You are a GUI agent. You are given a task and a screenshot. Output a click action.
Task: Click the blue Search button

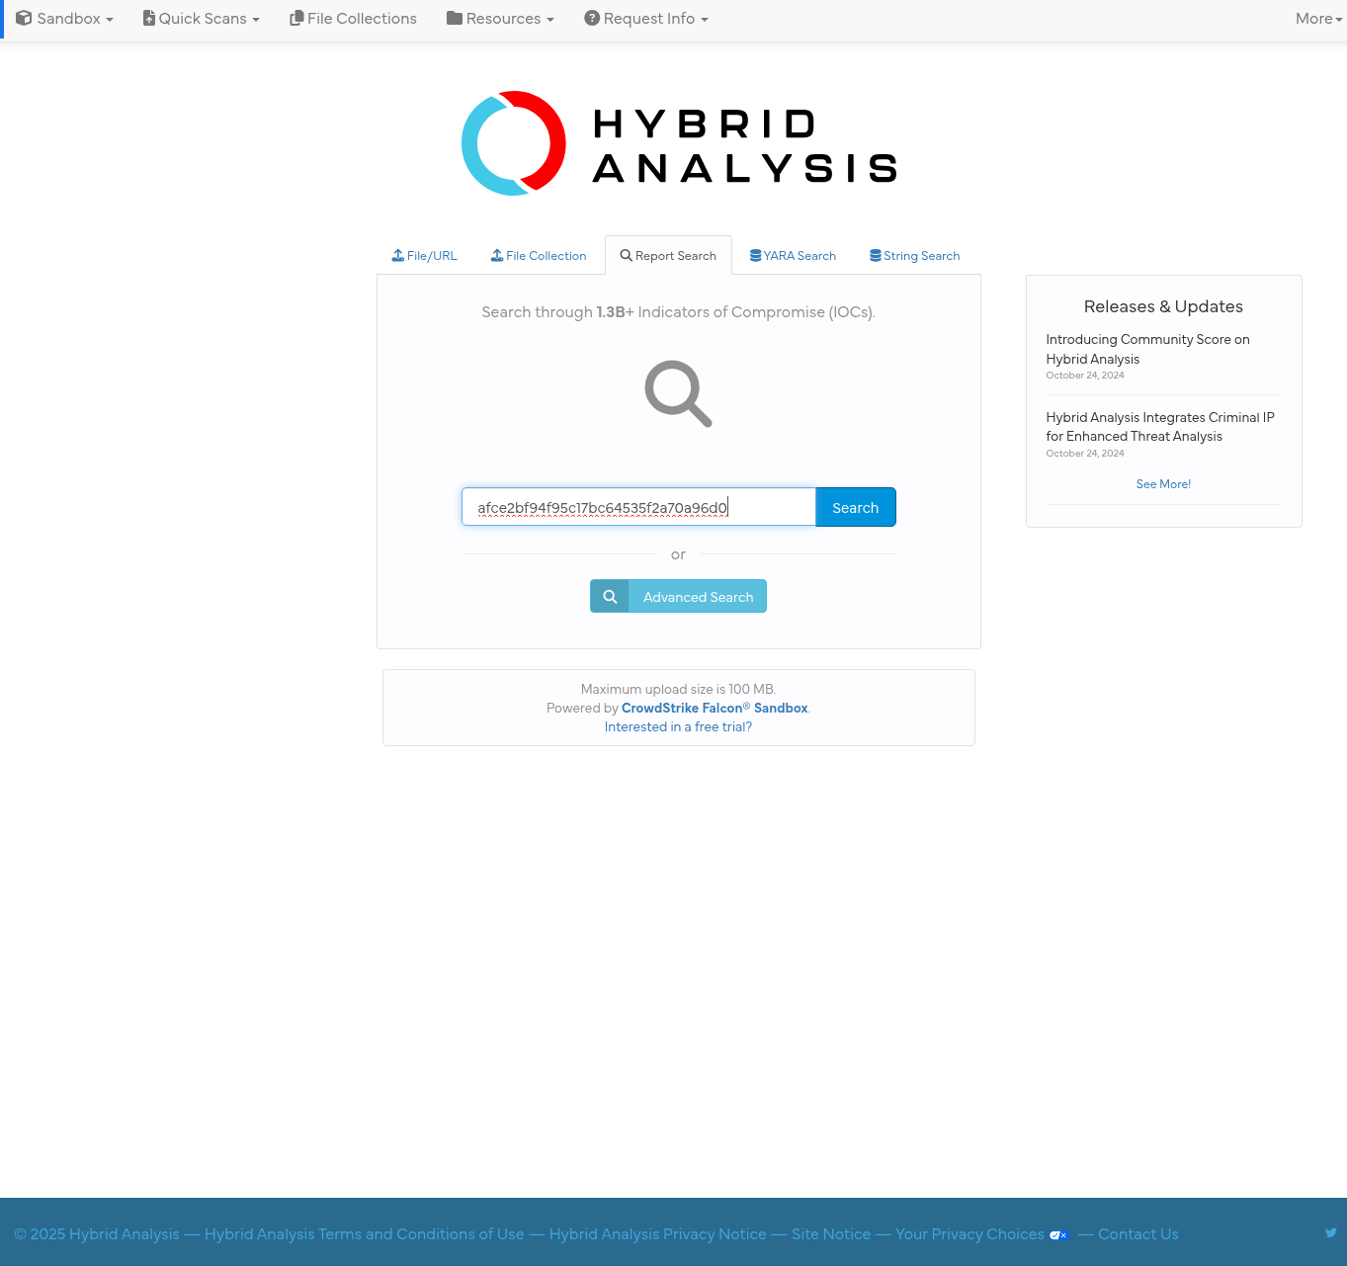point(856,507)
